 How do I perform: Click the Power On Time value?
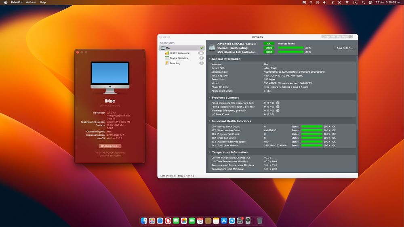coord(286,87)
